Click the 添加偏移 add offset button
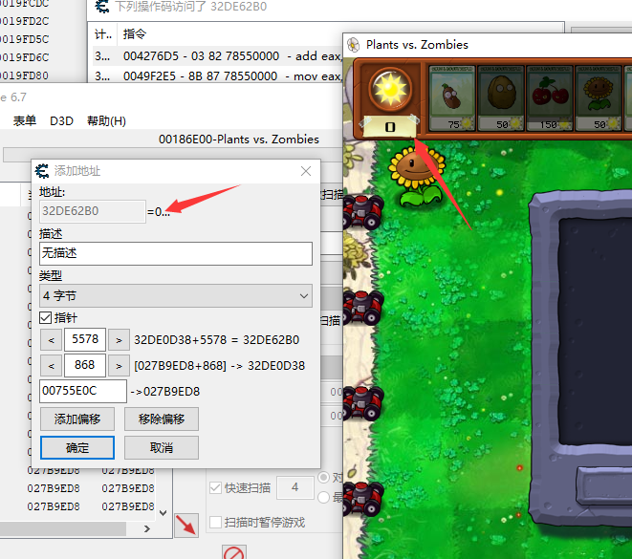The image size is (632, 559). (x=77, y=419)
